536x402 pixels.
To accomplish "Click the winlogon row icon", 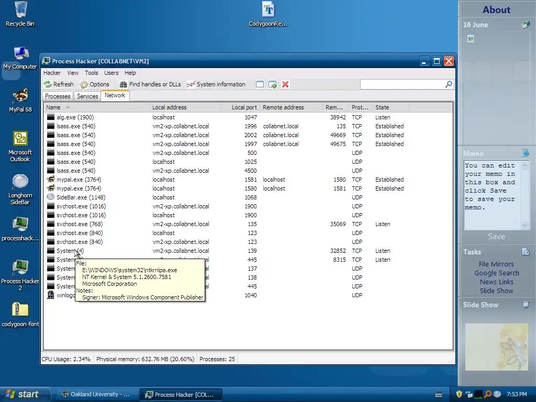I will click(x=51, y=295).
